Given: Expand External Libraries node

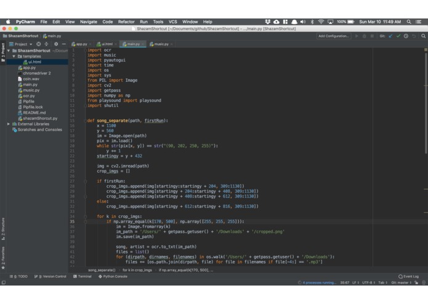Looking at the screenshot, I should (x=9, y=124).
